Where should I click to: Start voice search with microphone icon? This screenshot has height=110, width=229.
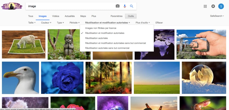tap(124, 6)
